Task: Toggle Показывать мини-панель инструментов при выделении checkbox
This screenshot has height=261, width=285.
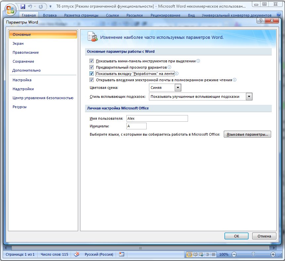Action: click(91, 61)
